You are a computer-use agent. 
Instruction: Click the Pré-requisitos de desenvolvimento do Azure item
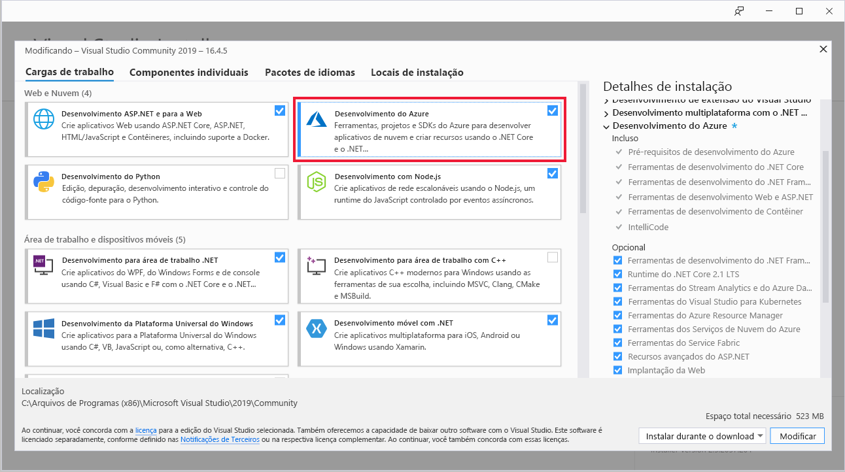[712, 152]
